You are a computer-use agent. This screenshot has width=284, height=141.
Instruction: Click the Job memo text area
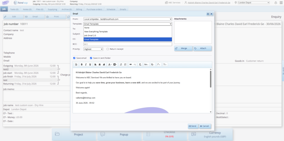click(x=37, y=96)
